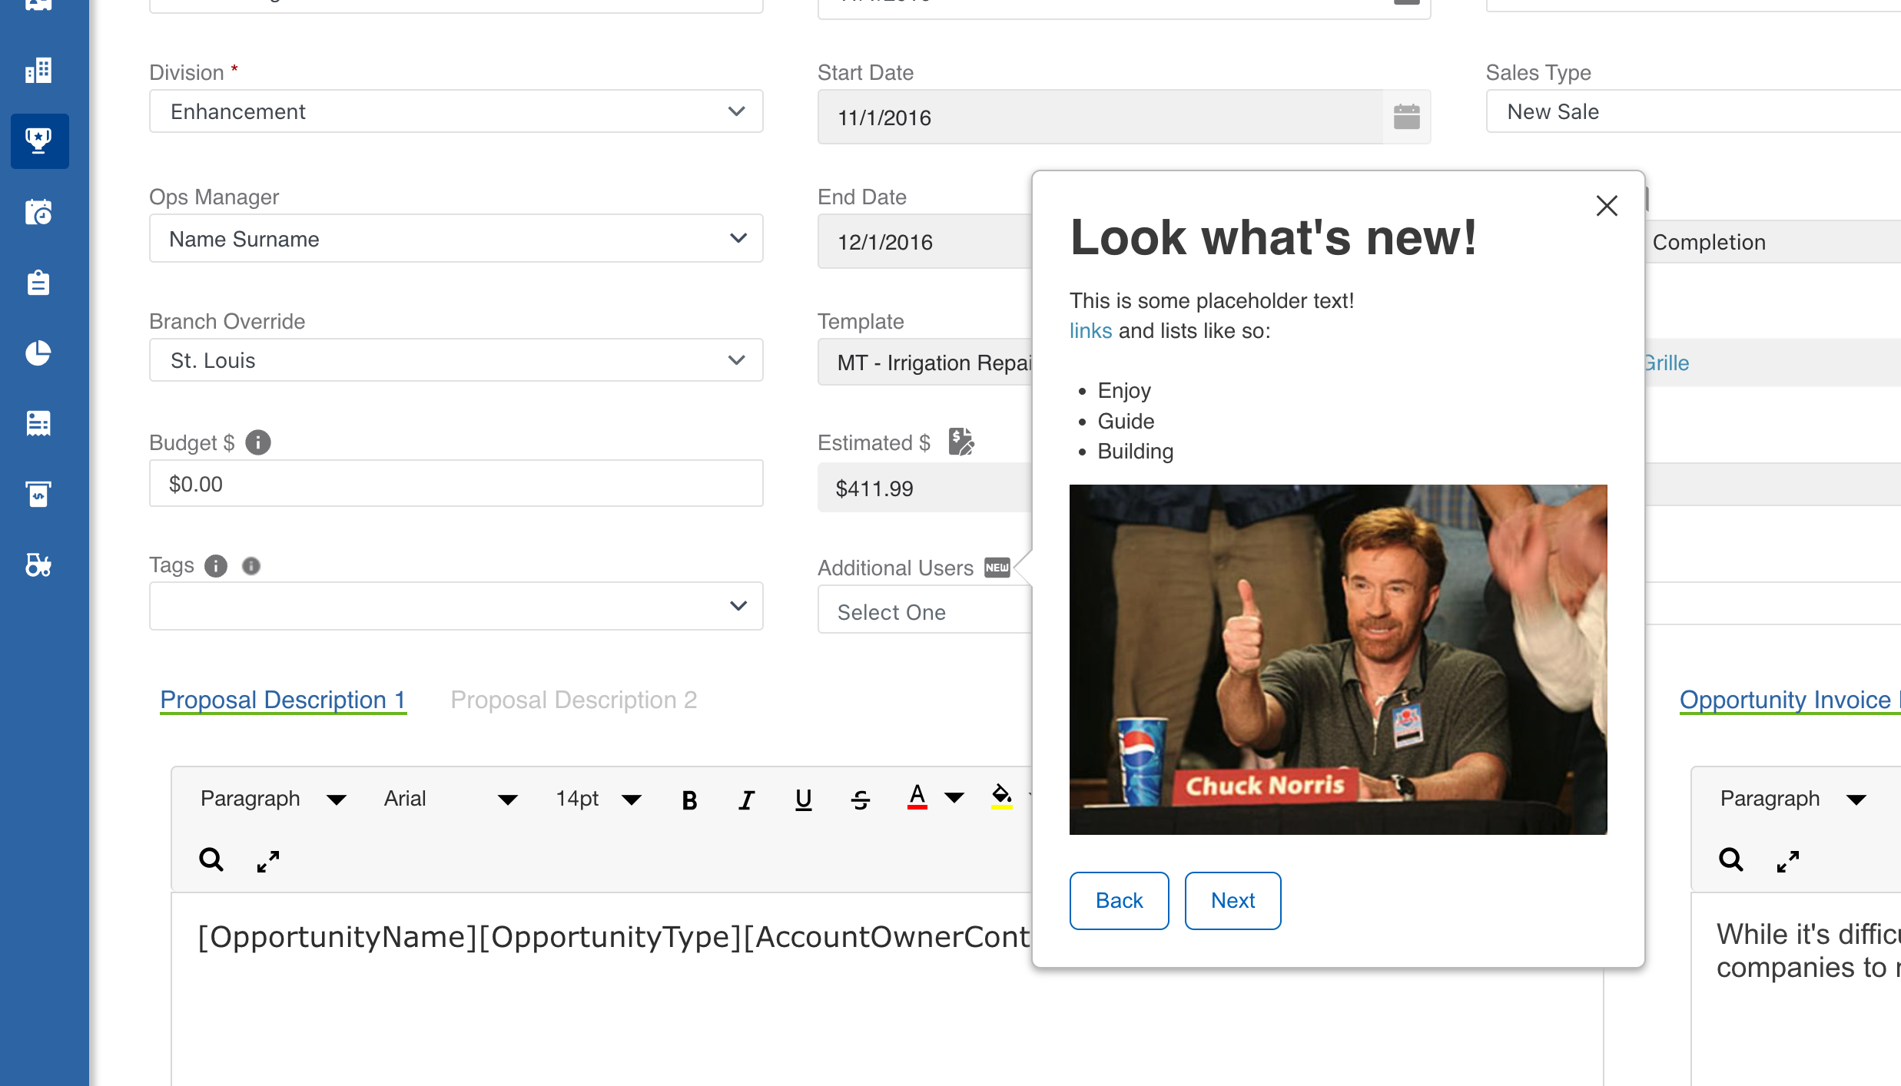
Task: Open the invoice receipt sidebar icon
Action: click(38, 423)
